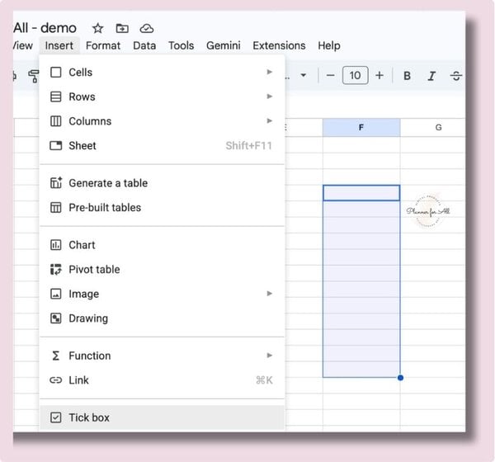The image size is (495, 462).
Task: Click the Columns menu icon
Action: pyautogui.click(x=56, y=121)
